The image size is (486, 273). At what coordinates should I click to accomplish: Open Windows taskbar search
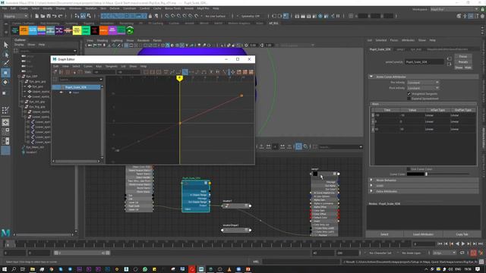pyautogui.click(x=14, y=269)
